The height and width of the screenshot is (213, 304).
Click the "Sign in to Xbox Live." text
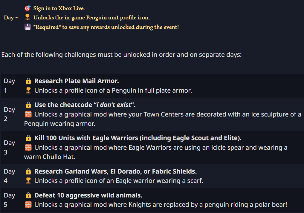pos(59,8)
